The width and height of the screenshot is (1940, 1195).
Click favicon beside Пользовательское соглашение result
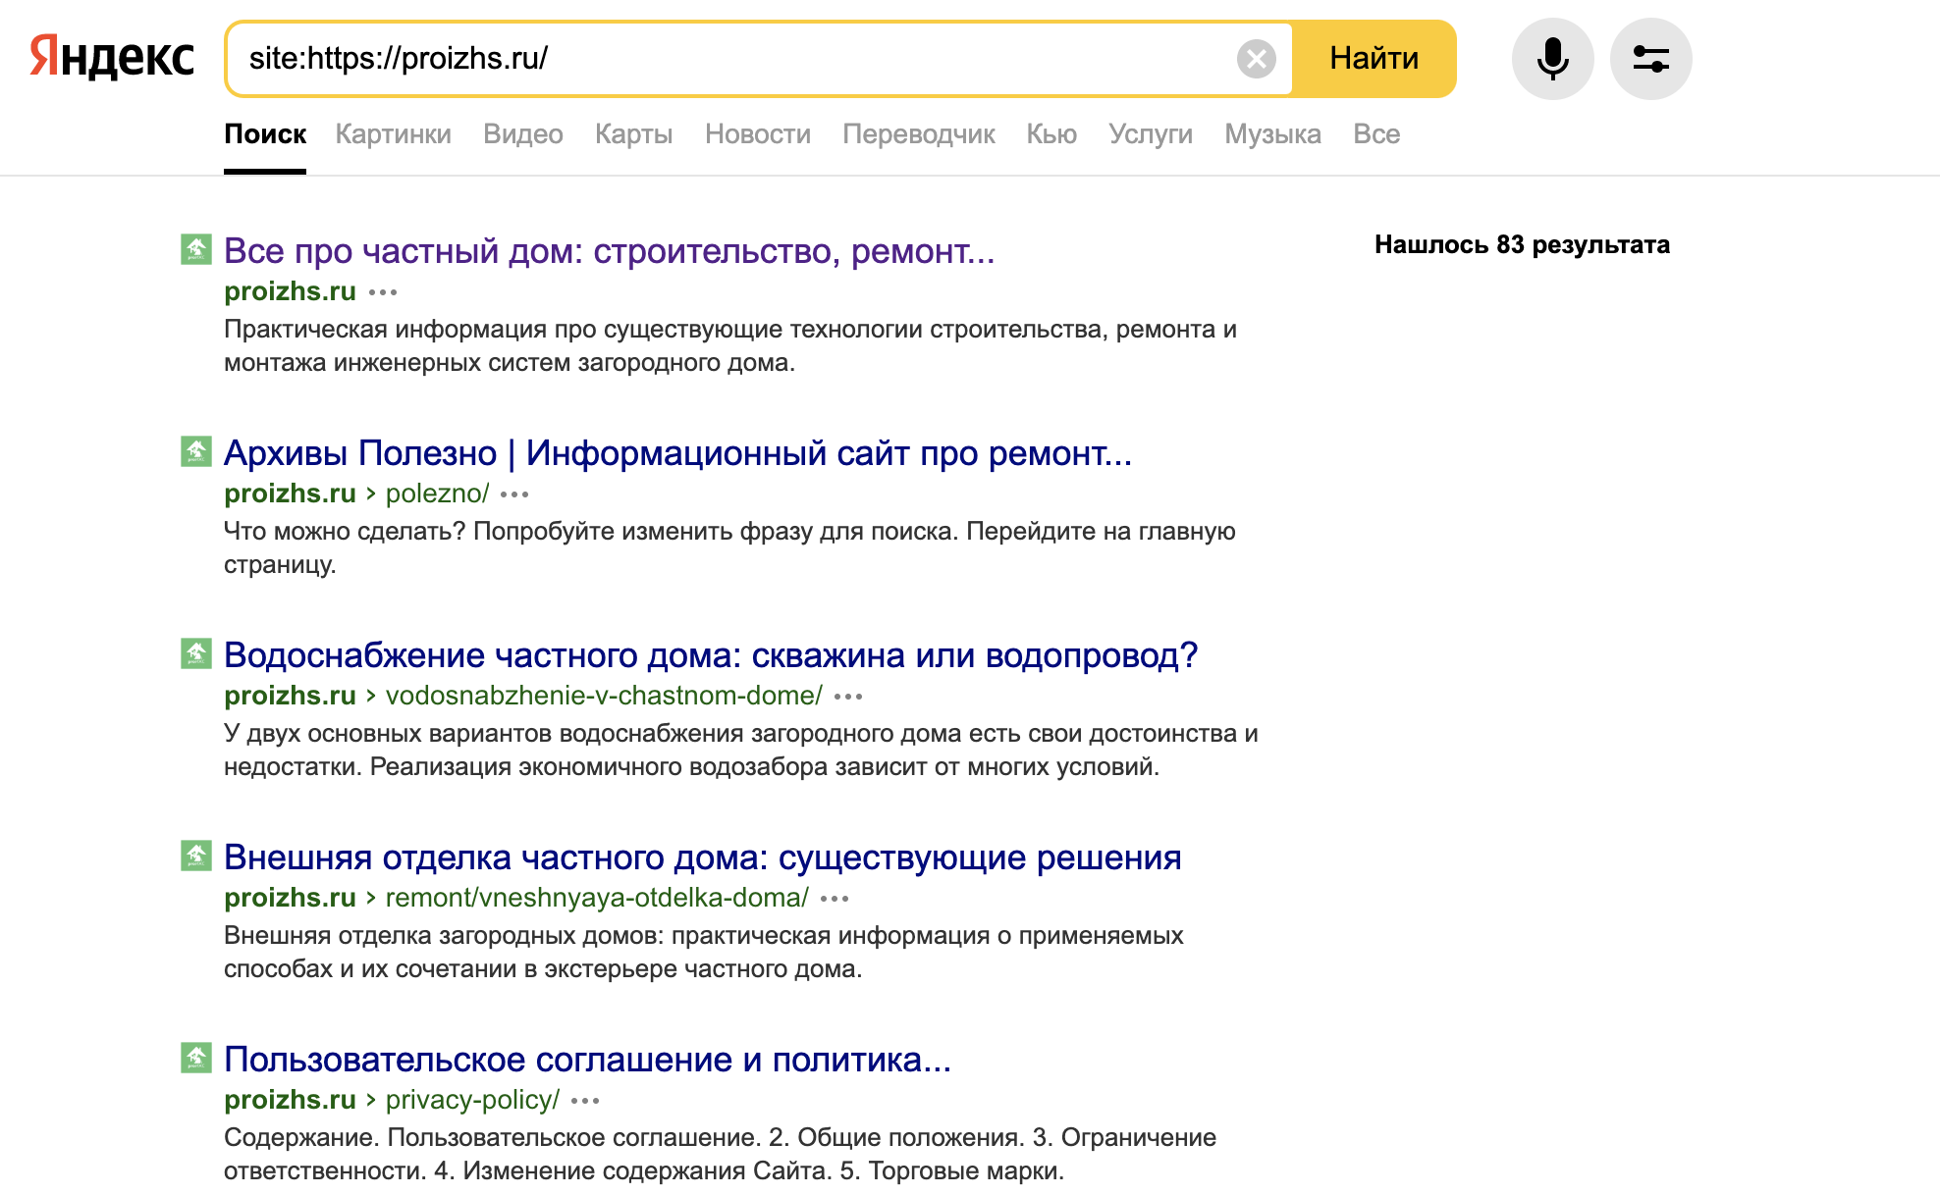(x=196, y=1058)
